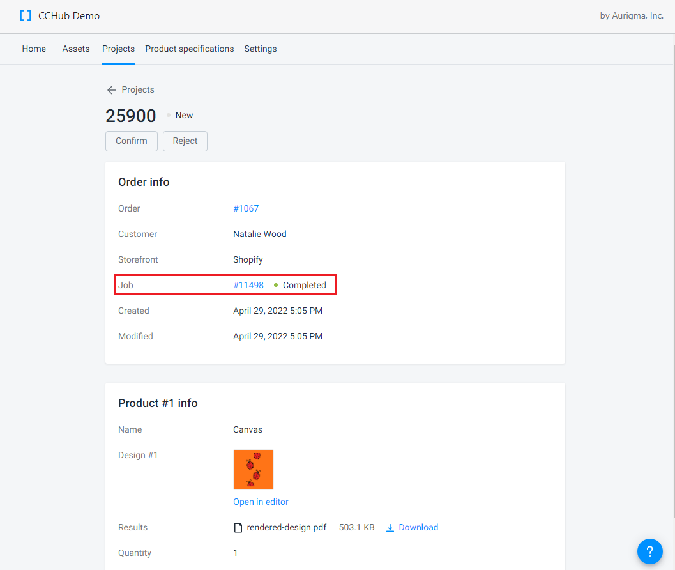Click the Download text link
This screenshot has height=570, width=675.
[418, 528]
